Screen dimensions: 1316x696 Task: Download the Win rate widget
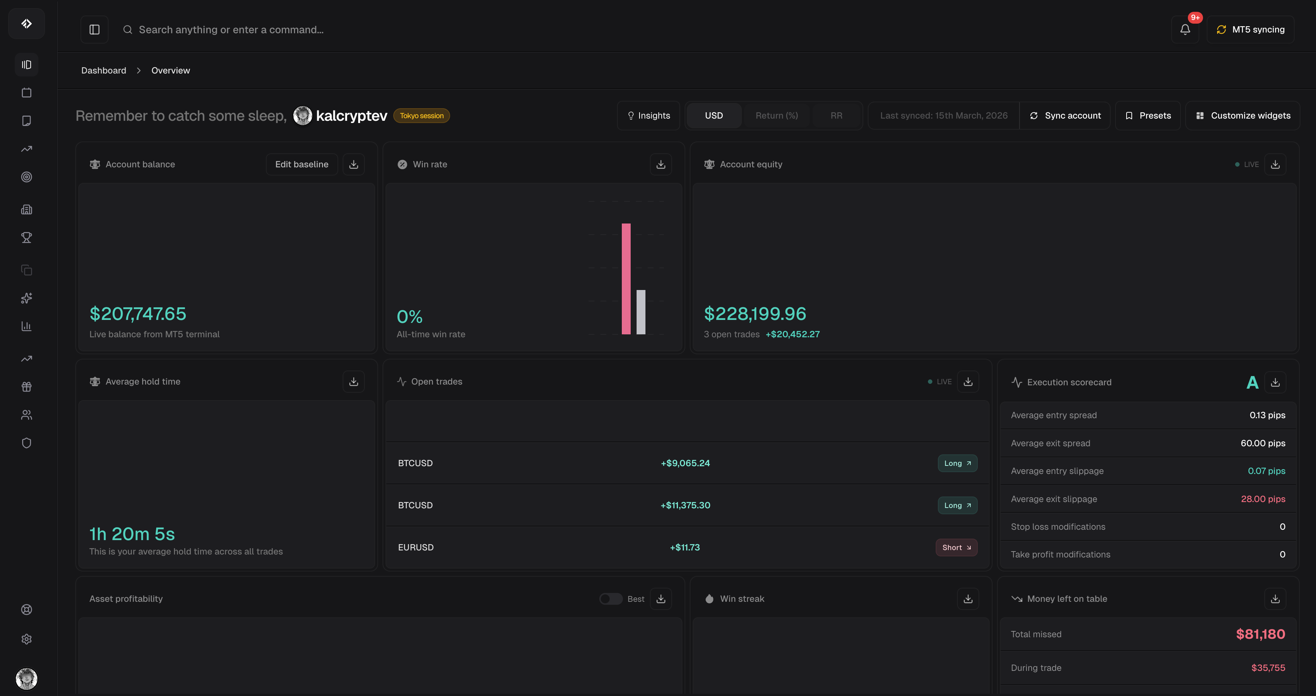pyautogui.click(x=661, y=164)
